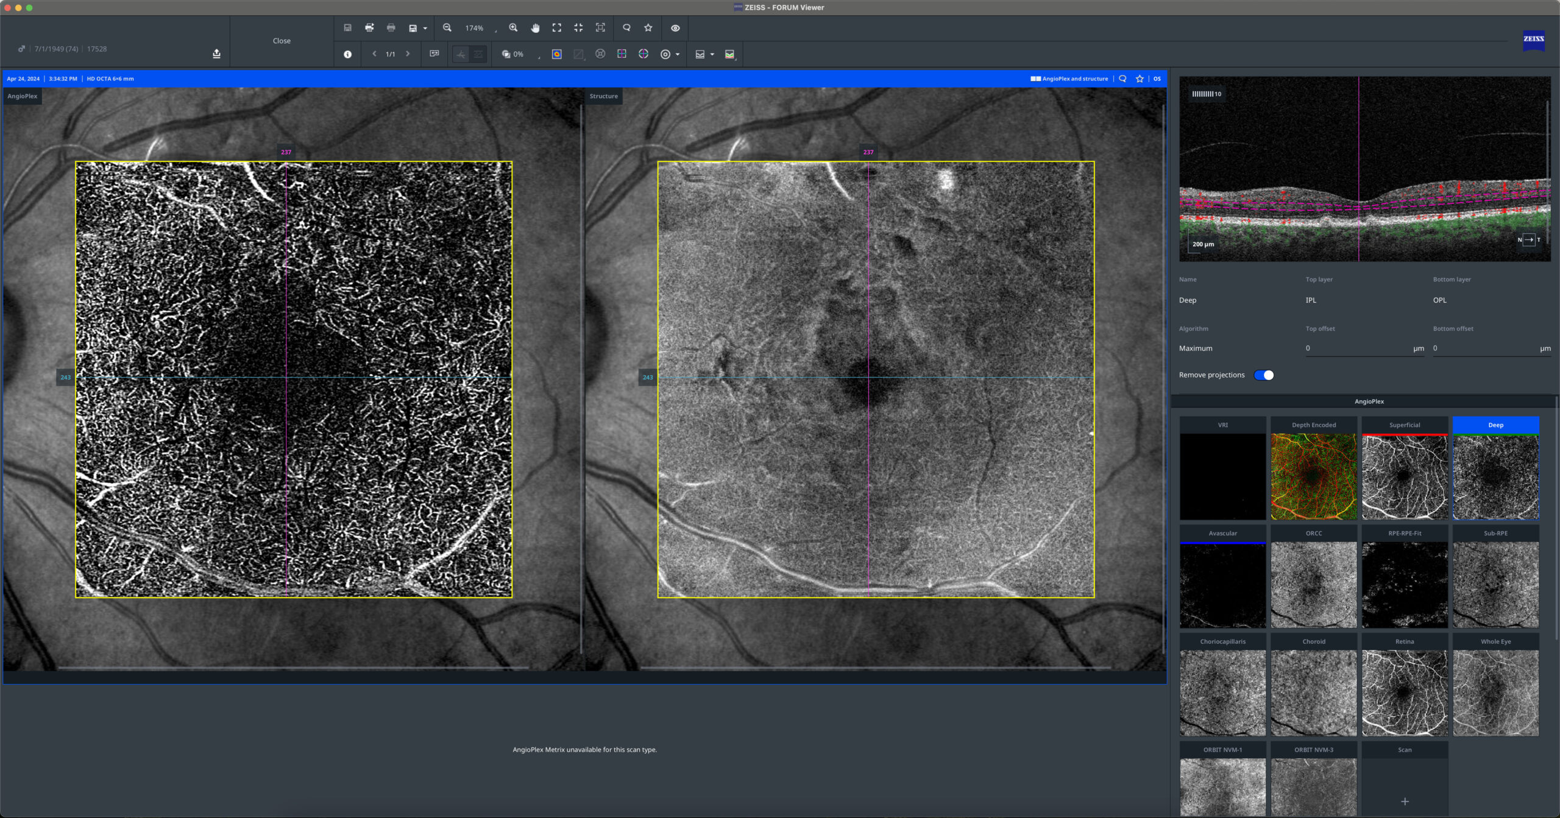Mark scan favorite with blue header star
Viewport: 1560px width, 818px height.
coord(1140,79)
